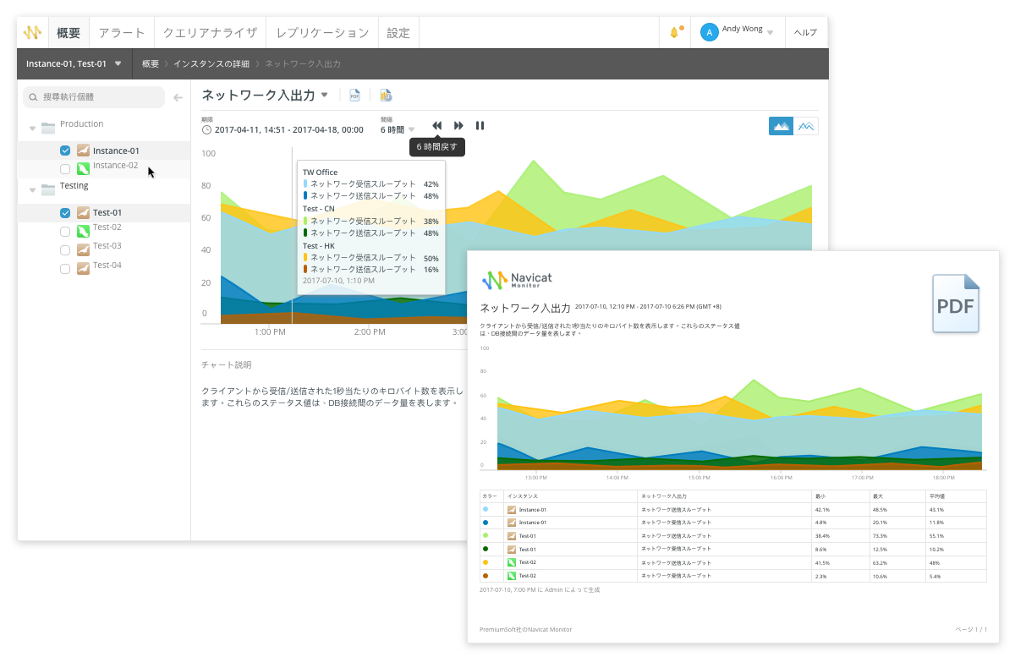Open the 6 時間 interval dropdown
The image size is (1015, 668).
pos(398,129)
